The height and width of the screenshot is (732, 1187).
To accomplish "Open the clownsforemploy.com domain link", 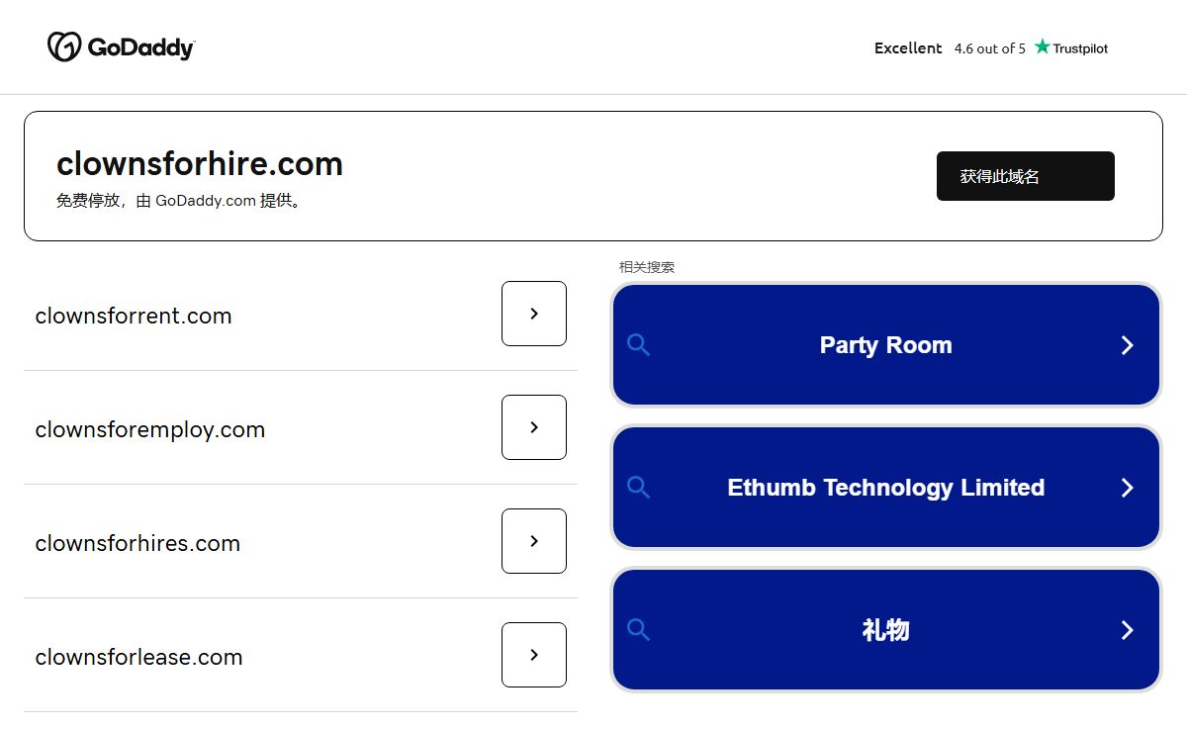I will 150,429.
